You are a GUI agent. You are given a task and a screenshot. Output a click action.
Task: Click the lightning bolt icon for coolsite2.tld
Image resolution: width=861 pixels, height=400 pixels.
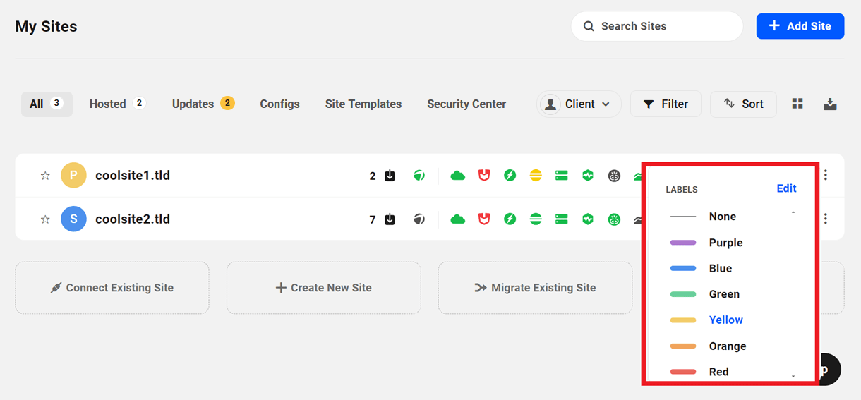pos(510,219)
